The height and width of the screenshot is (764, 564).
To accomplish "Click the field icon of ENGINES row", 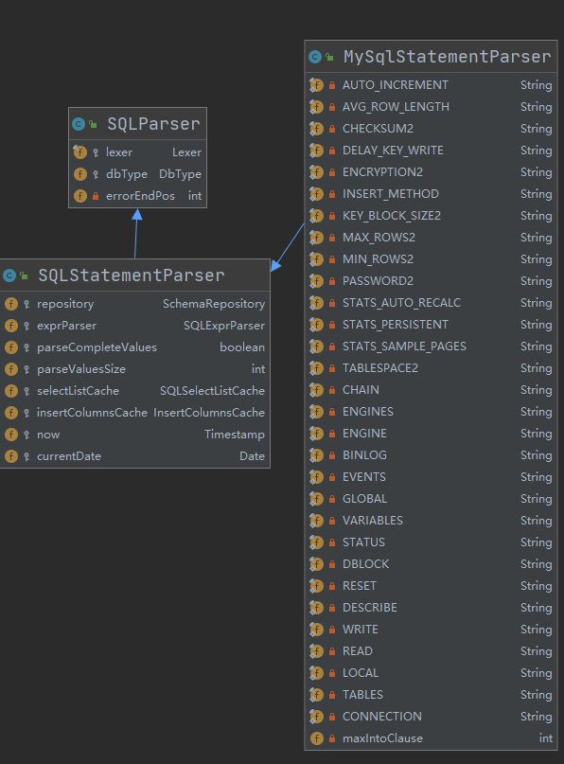I will pos(317,412).
